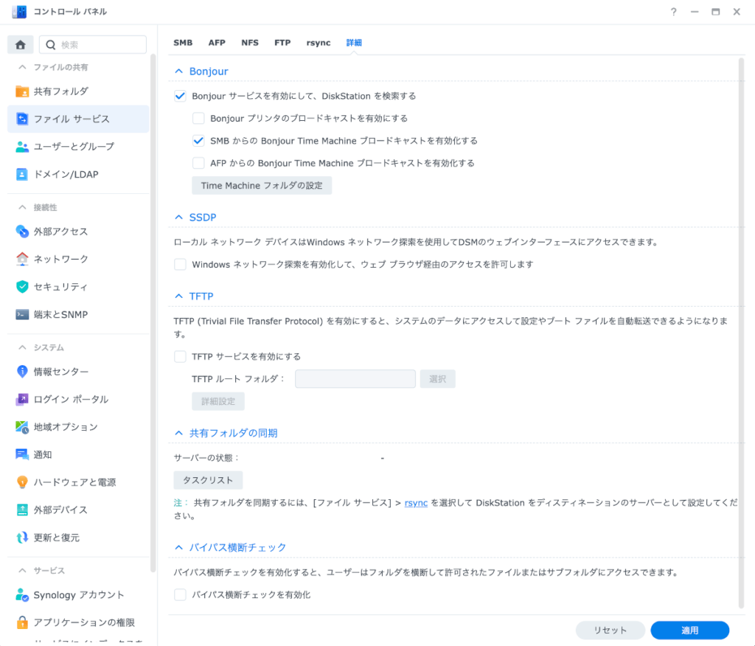This screenshot has height=646, width=755.
Task: Click the search magnifier icon
Action: (50, 45)
